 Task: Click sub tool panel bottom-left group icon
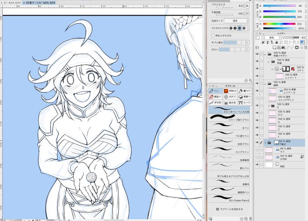[x=210, y=219]
